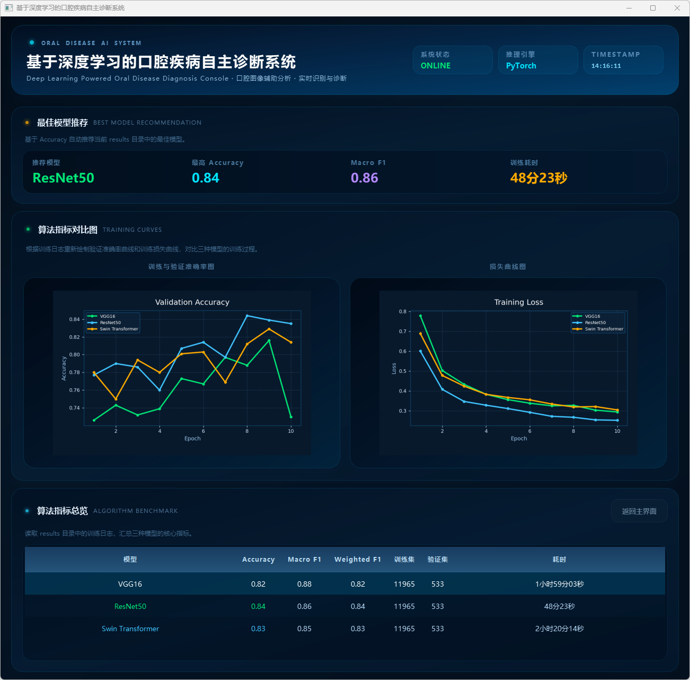Screen dimensions: 690x680
Task: Select the Swin Transformer table row
Action: tap(344, 629)
